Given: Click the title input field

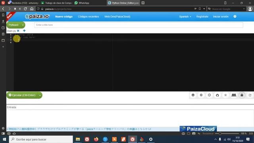Looking at the screenshot, I should [139, 25].
